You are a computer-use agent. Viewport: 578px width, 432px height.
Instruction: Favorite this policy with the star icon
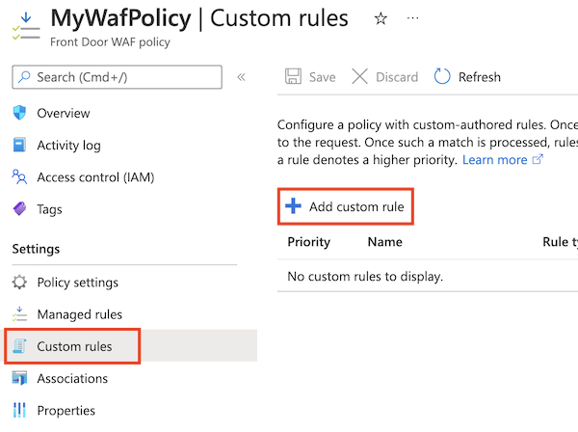point(381,19)
